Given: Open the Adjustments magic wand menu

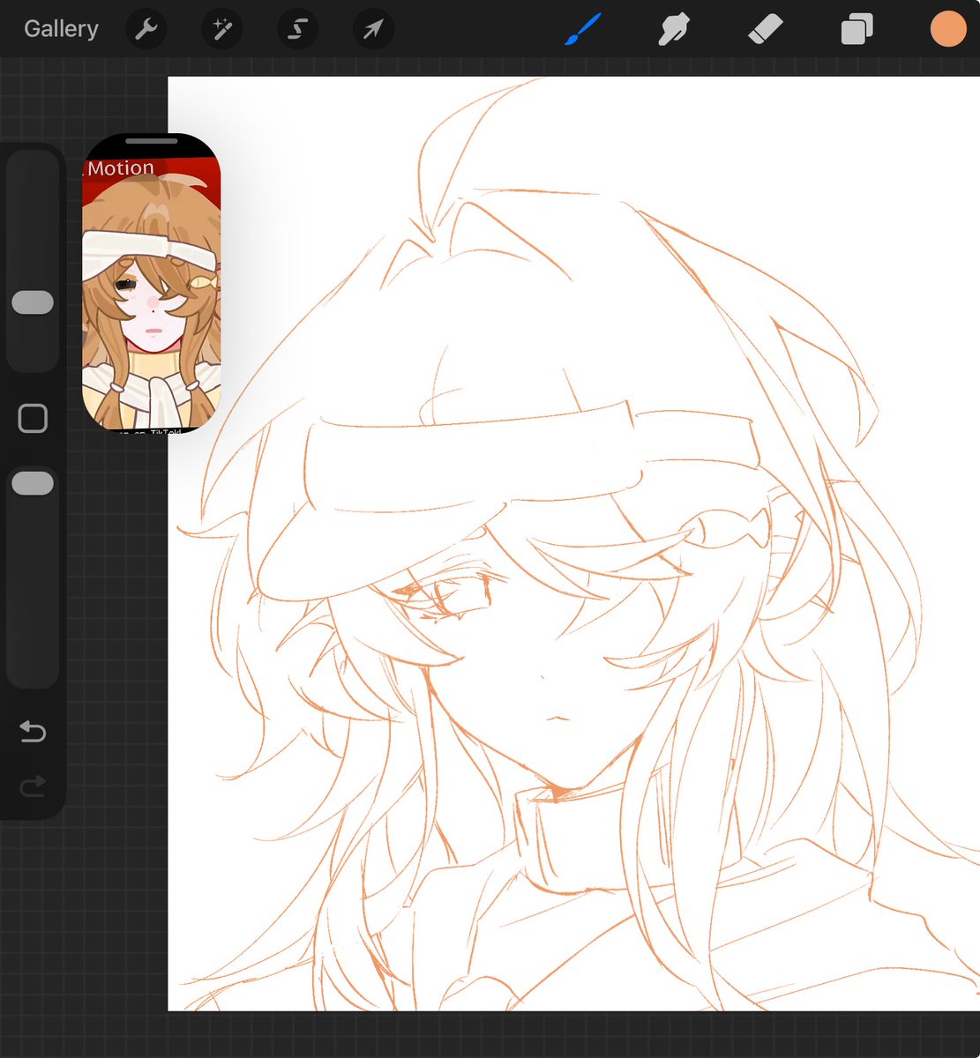Looking at the screenshot, I should 222,29.
